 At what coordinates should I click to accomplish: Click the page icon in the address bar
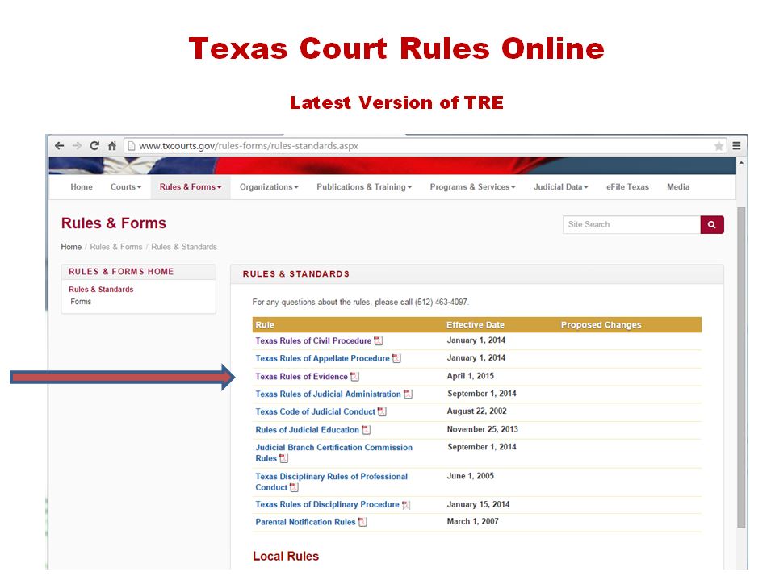coord(130,146)
